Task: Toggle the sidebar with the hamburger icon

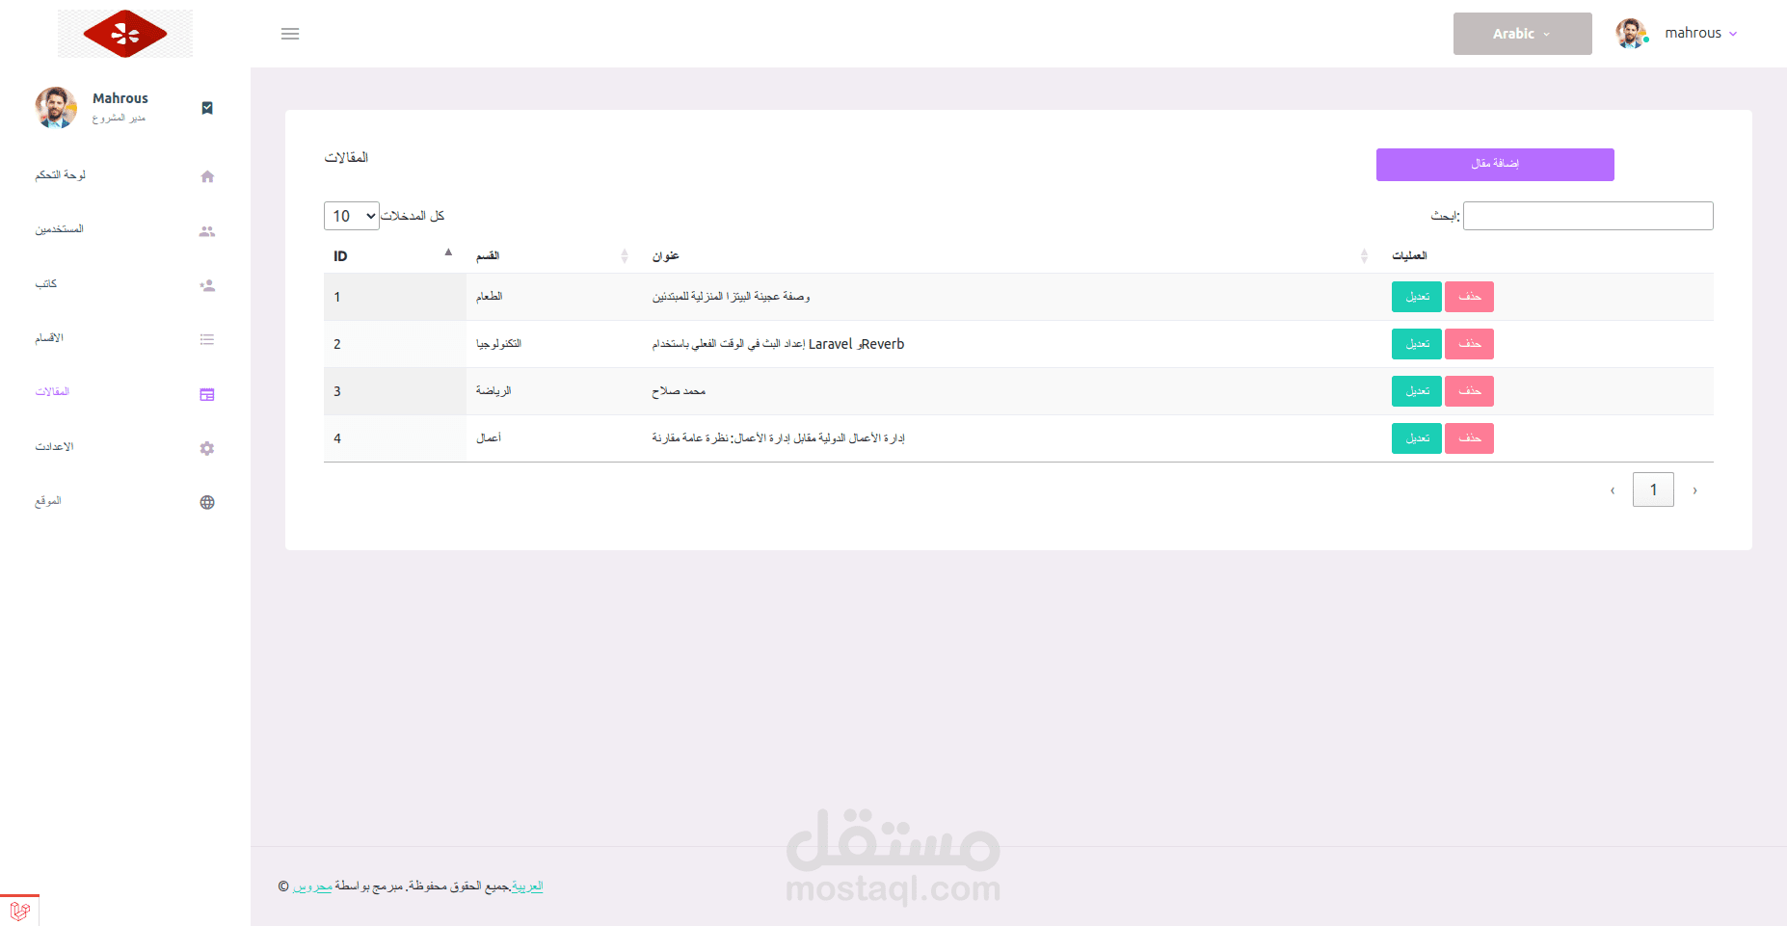Action: click(290, 34)
